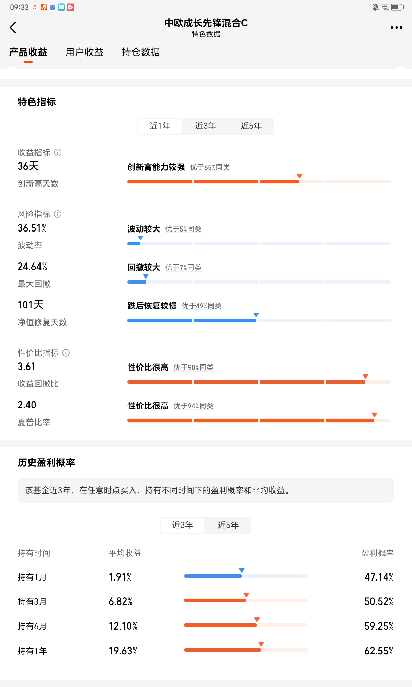Screen dimensions: 412x687
Task: Tap info icon beside 性价比指标
Action: click(x=66, y=353)
